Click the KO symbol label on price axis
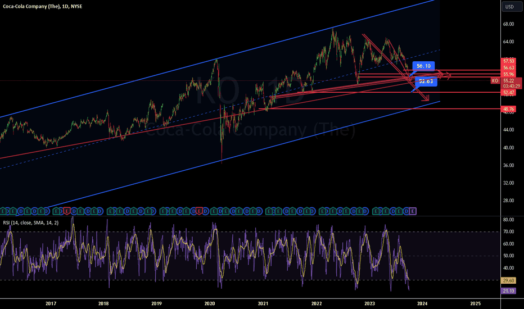The image size is (524, 309). (495, 81)
